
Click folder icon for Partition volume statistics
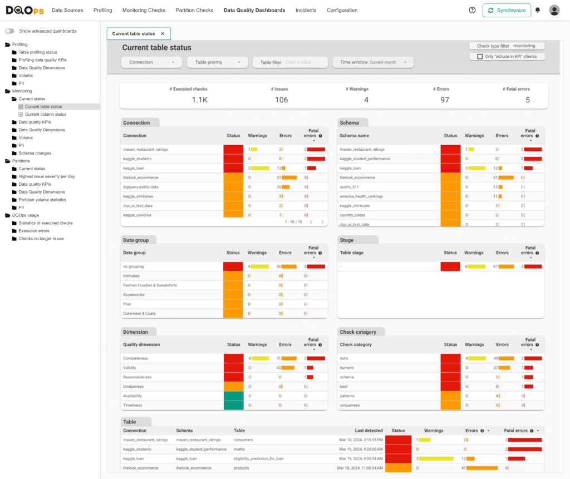pos(14,200)
